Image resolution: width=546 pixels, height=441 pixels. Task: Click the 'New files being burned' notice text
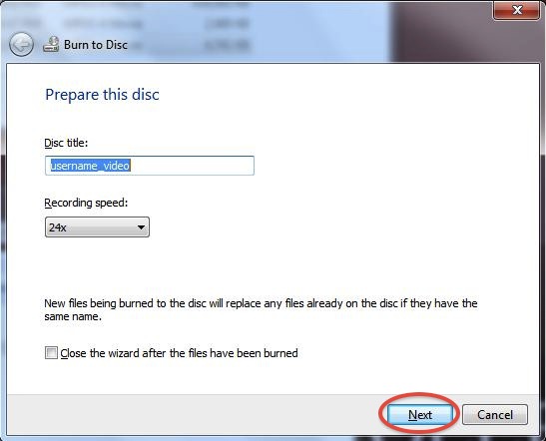click(261, 309)
